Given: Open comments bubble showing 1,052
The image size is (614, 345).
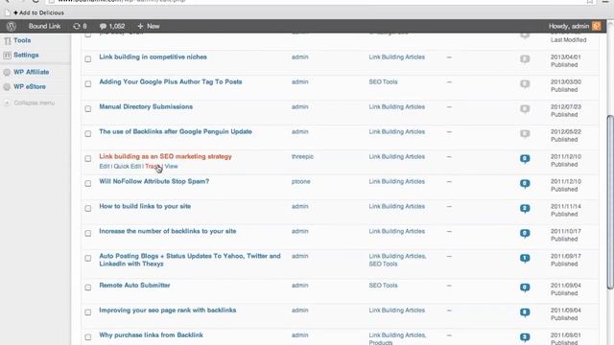Looking at the screenshot, I should (112, 26).
